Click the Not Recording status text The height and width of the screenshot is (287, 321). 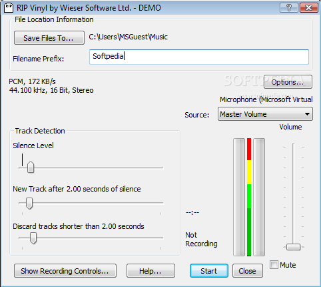201,240
